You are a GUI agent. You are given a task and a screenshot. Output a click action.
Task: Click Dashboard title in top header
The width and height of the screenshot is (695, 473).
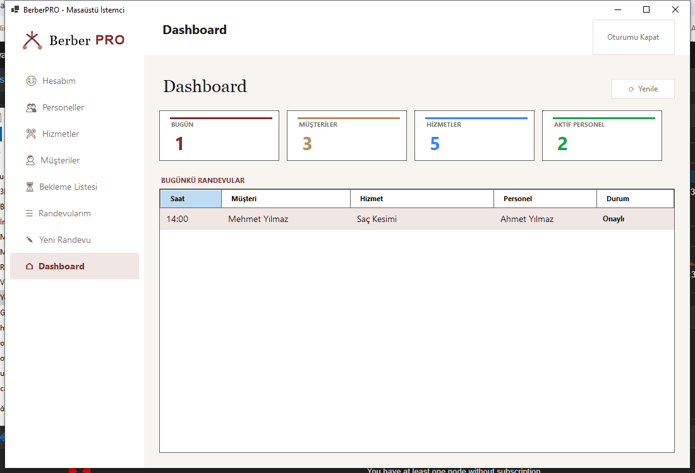click(195, 30)
